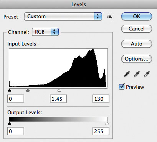Click the input highlight field showing 130
Screen dimensions: 157x142
tap(101, 99)
